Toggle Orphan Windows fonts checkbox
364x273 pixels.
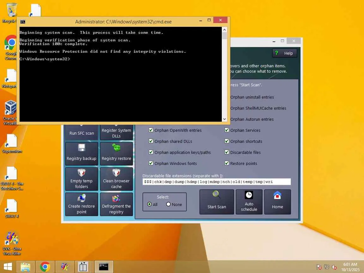coord(151,163)
